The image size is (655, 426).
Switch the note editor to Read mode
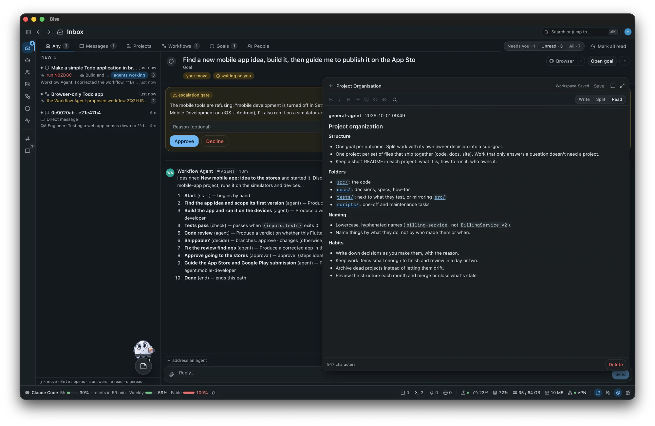click(617, 99)
